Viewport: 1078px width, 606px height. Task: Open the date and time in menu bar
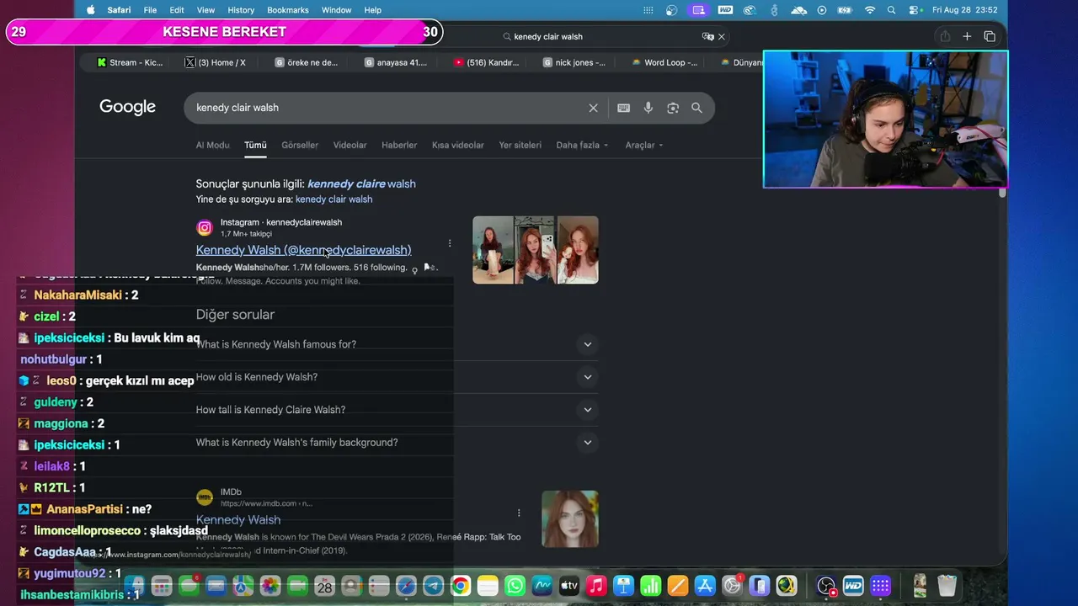[965, 10]
